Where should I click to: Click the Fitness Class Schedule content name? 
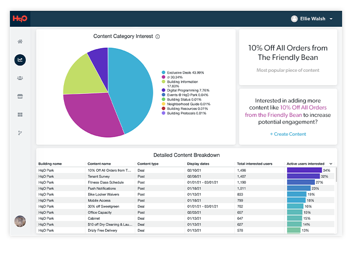tap(106, 182)
